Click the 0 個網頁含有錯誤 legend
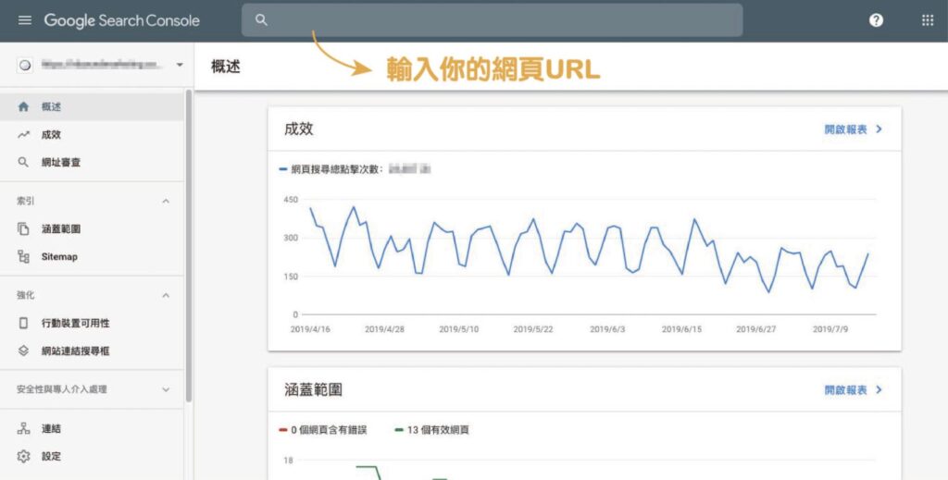This screenshot has width=948, height=480. coord(323,430)
